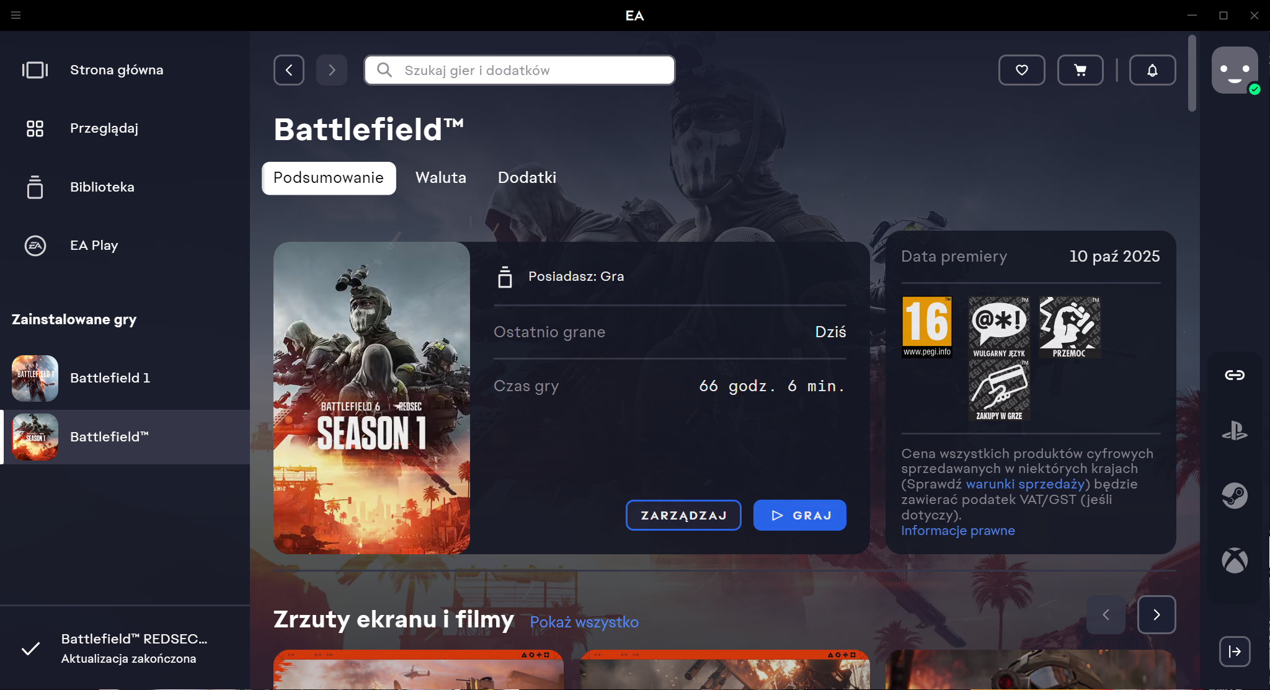Collapse the friends side panel

click(1234, 651)
